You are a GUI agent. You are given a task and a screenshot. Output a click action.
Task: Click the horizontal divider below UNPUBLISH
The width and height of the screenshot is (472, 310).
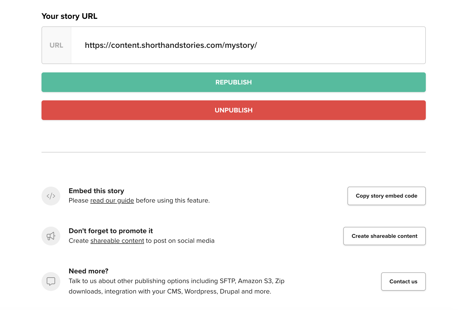233,152
